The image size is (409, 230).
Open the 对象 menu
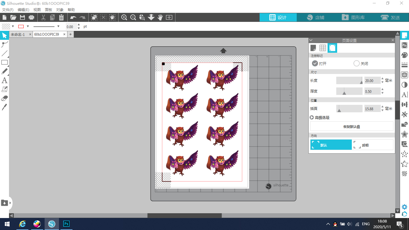coord(60,10)
